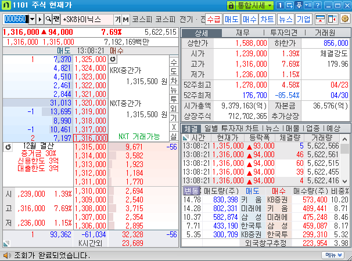
Task: Click the 차 vertical side button
Action: (174, 81)
